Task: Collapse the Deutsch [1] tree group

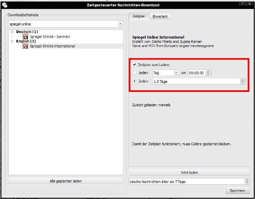Action: pyautogui.click(x=12, y=32)
